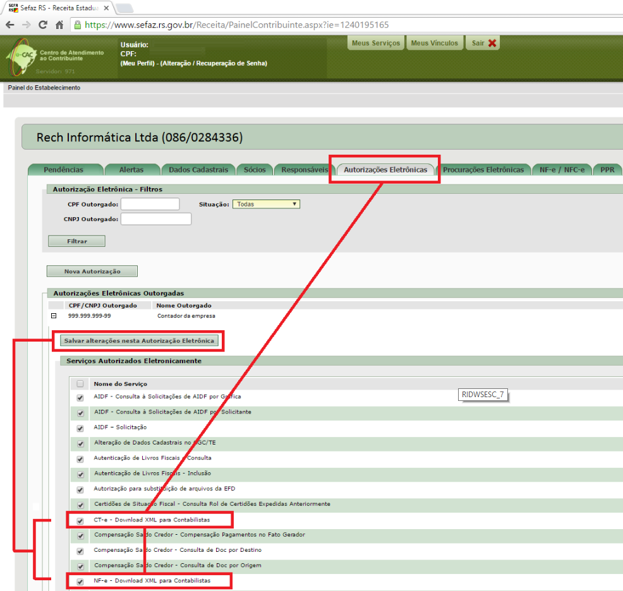Click the browser back arrow
This screenshot has width=623, height=591.
point(10,25)
